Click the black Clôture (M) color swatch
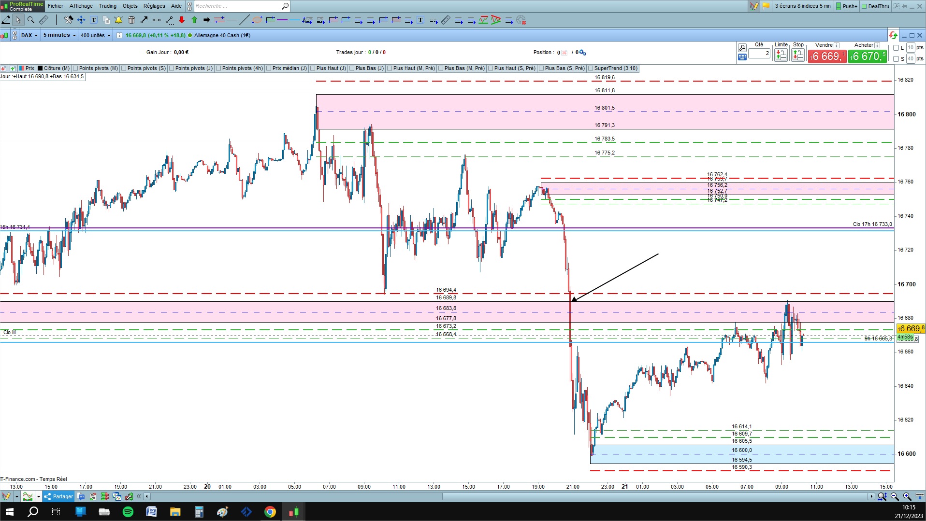 40,69
